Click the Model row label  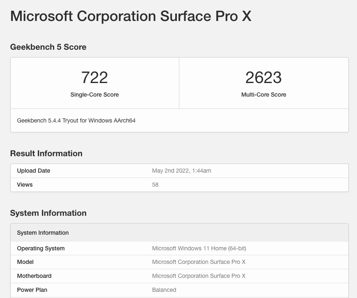(25, 262)
